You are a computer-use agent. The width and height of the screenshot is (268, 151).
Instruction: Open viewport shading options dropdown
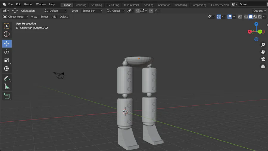[264, 17]
